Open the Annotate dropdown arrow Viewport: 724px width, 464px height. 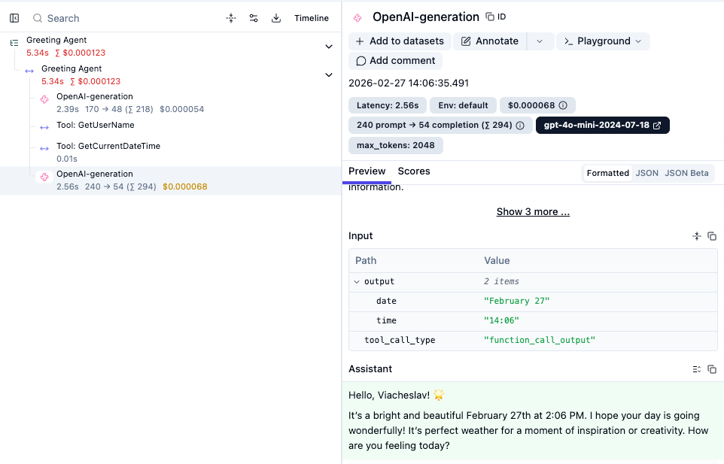tap(540, 41)
